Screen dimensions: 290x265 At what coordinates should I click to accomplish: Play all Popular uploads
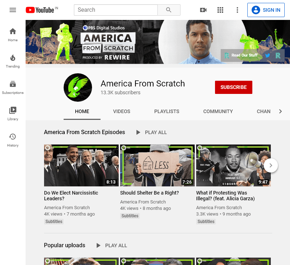[112, 245]
